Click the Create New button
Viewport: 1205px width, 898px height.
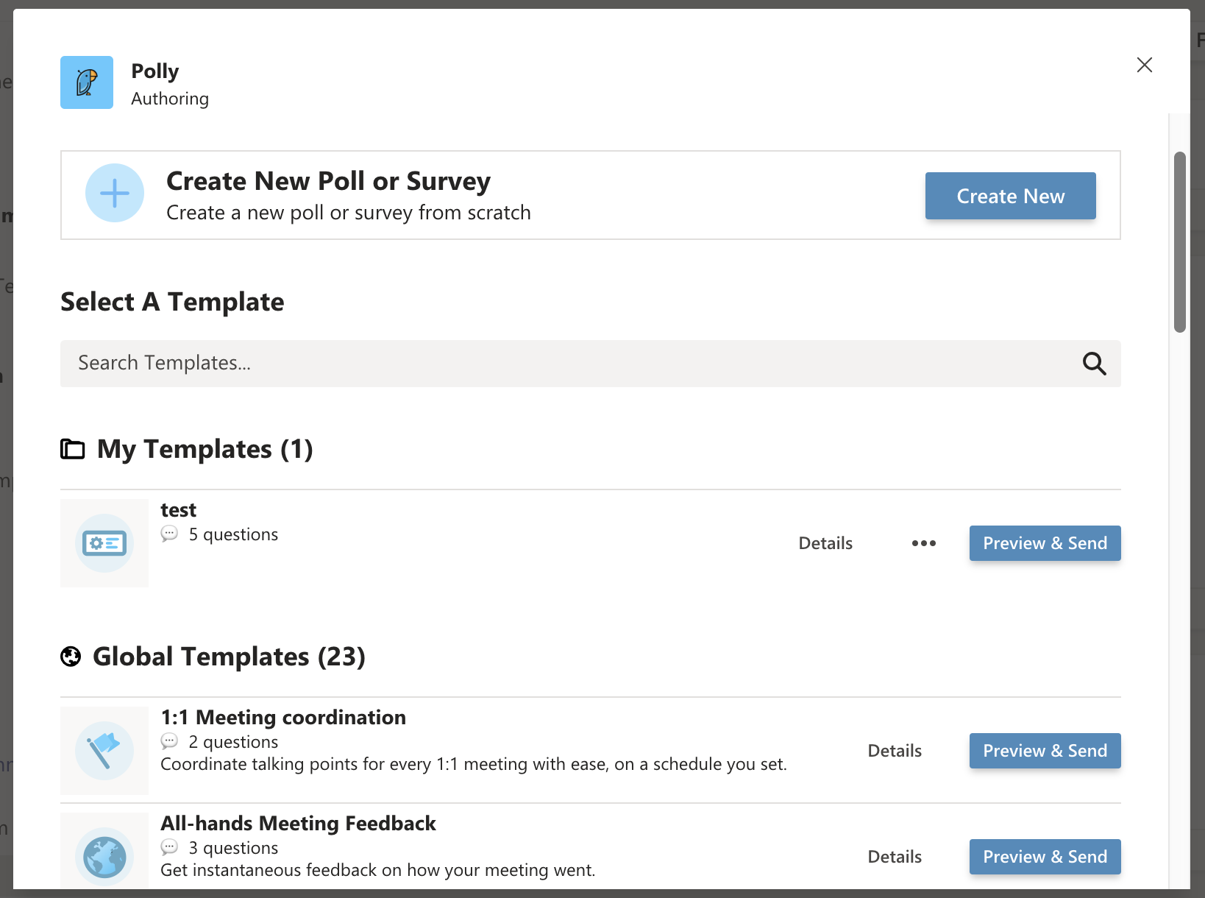tap(1010, 196)
